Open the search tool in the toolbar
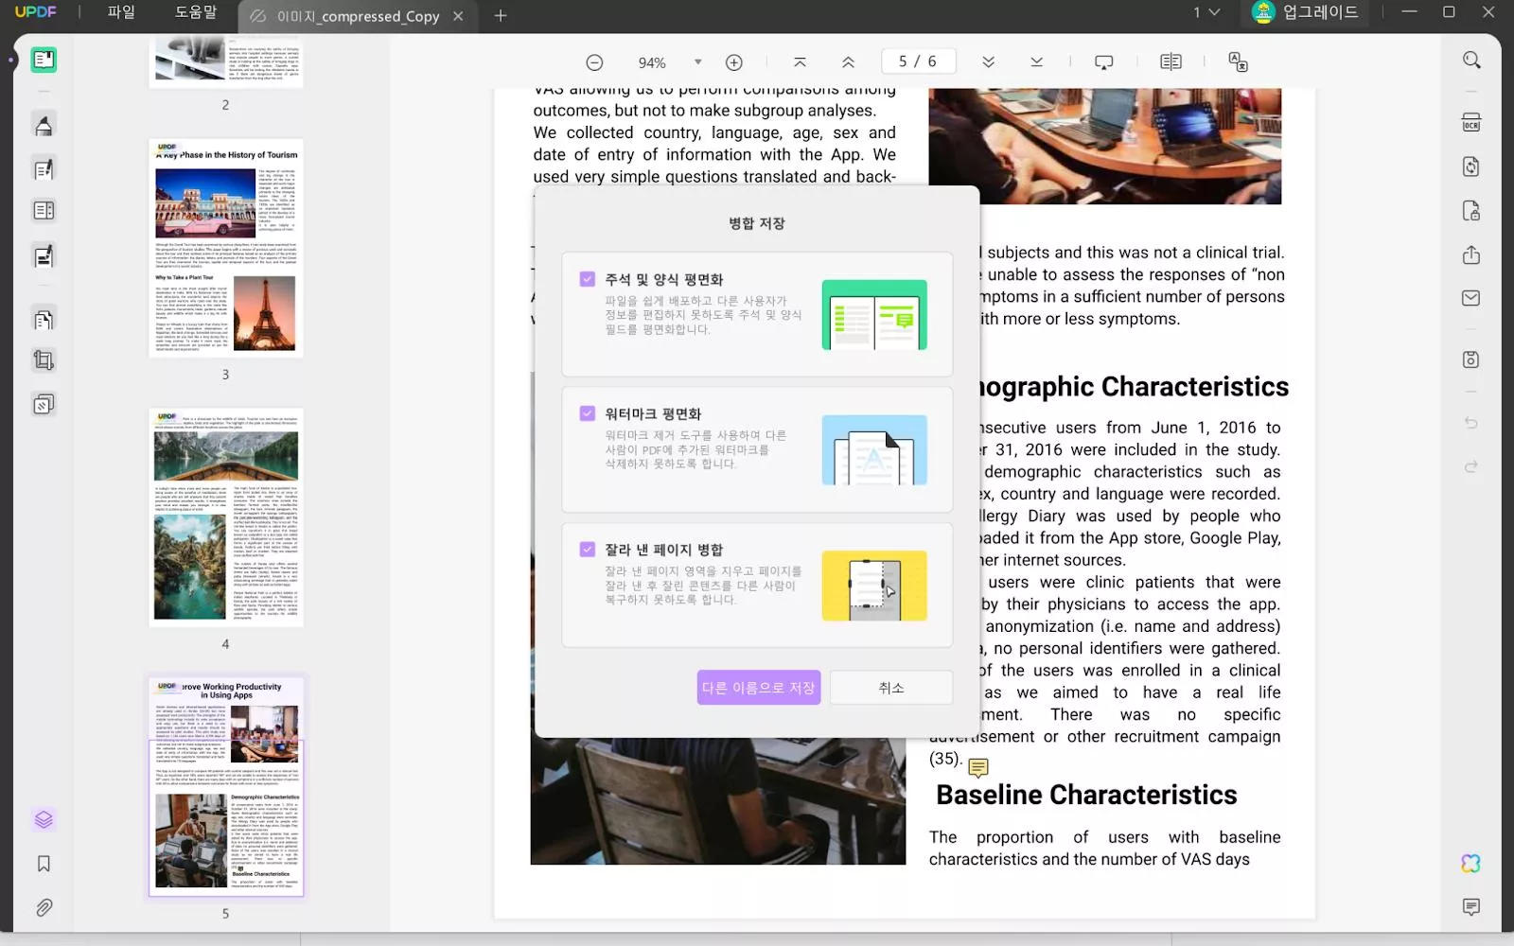Screen dimensions: 1514x946 pyautogui.click(x=1470, y=61)
